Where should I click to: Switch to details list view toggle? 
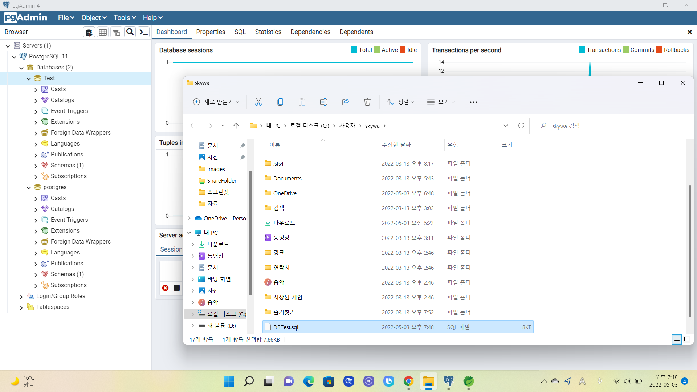click(677, 339)
